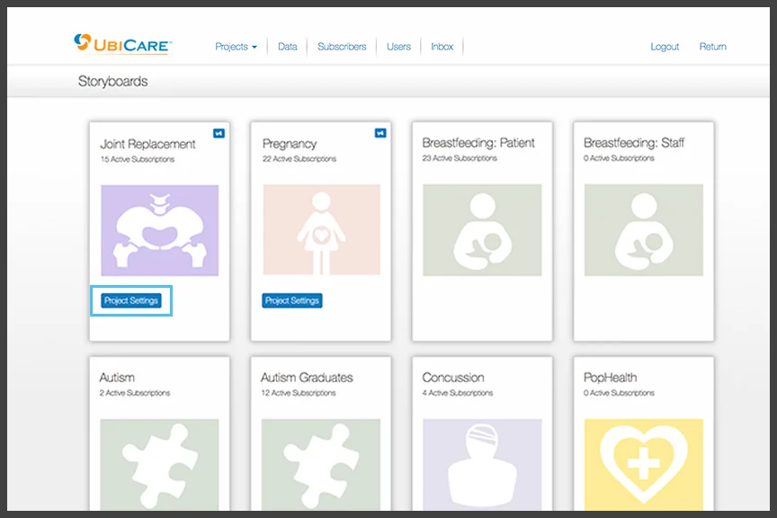Open the Projects dropdown menu

coord(236,47)
